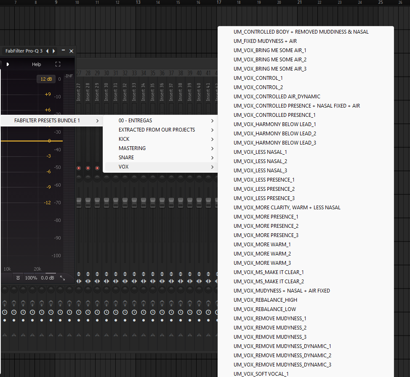Click the 0.0 dB output gain value
Image resolution: width=410 pixels, height=377 pixels.
tap(47, 278)
